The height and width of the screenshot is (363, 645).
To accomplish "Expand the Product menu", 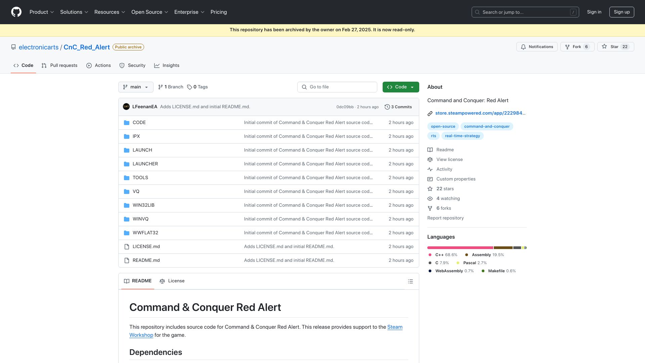I will (x=42, y=12).
